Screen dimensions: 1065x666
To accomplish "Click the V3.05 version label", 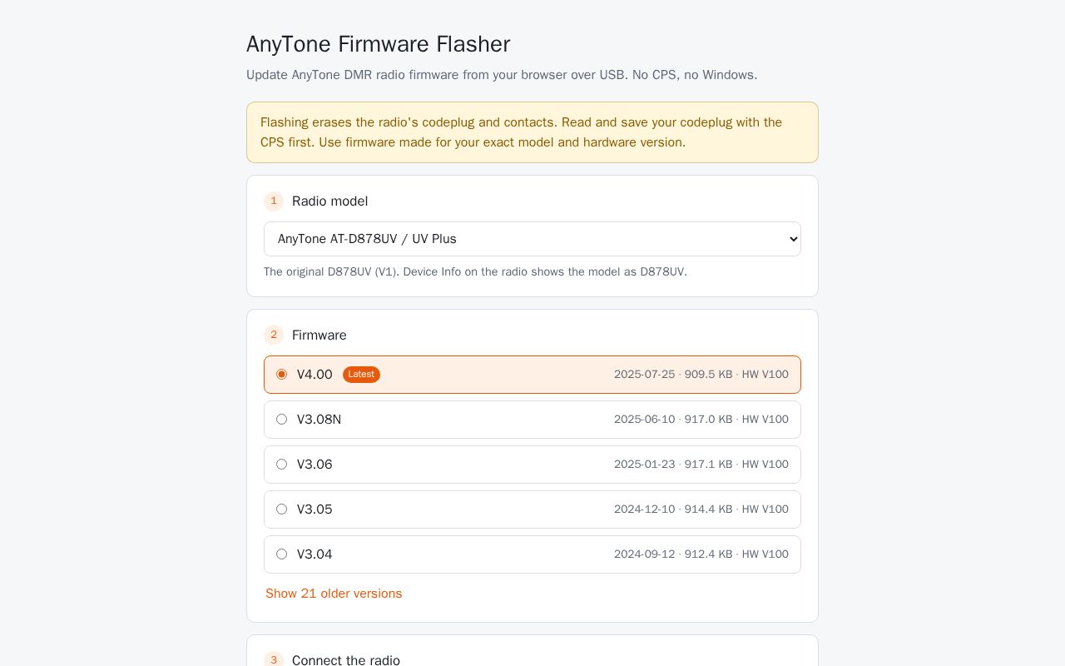I will 315,509.
